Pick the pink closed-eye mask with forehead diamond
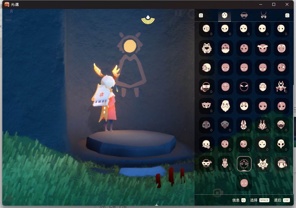The height and width of the screenshot is (208, 296). click(x=225, y=87)
